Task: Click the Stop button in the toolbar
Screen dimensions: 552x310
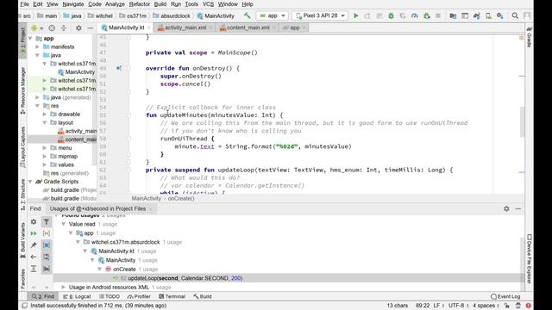Action: 438,15
